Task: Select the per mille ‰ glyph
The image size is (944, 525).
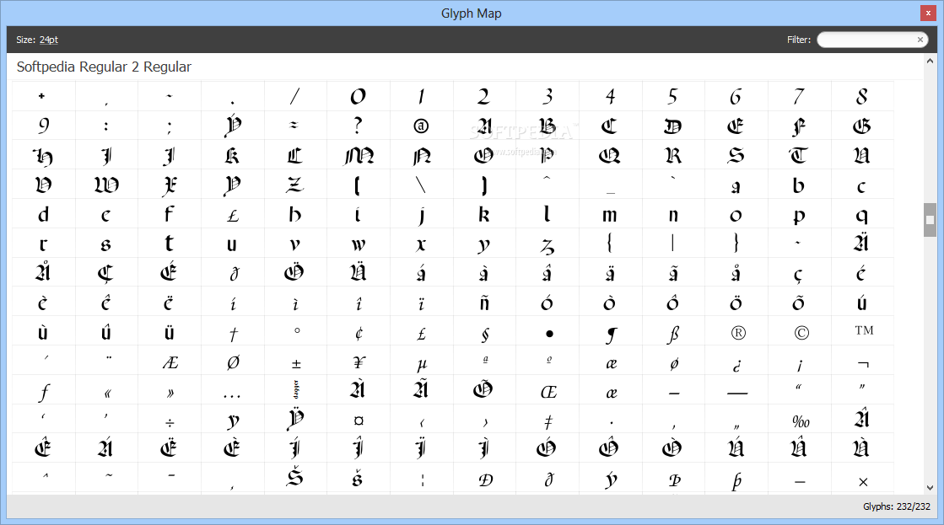Action: (799, 421)
